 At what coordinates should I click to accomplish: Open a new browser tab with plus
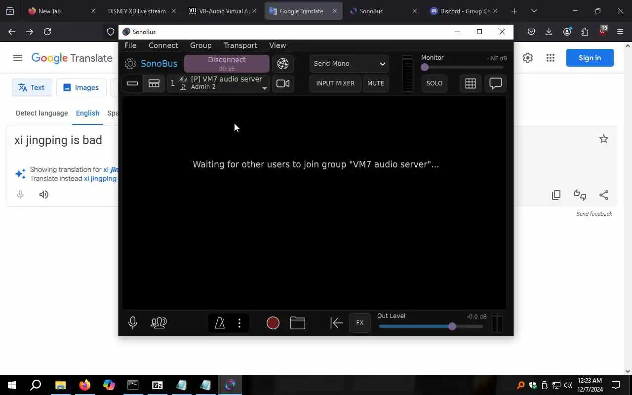pos(514,11)
